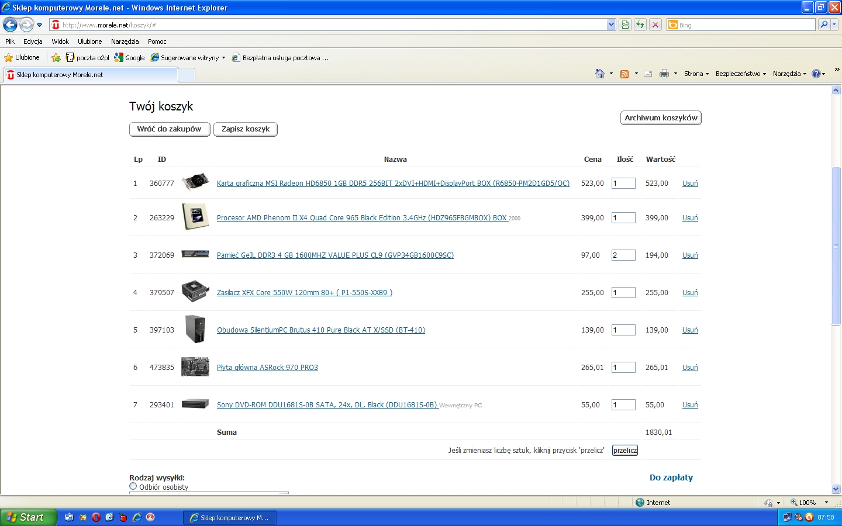Open the network connection tray icon
842x526 pixels.
[788, 517]
